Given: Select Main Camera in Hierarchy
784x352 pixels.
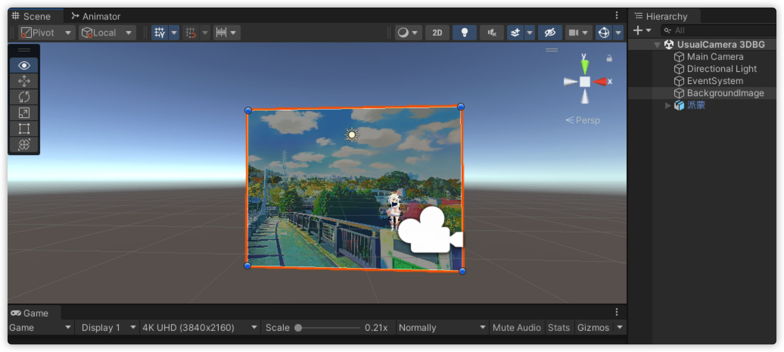Looking at the screenshot, I should pyautogui.click(x=715, y=57).
